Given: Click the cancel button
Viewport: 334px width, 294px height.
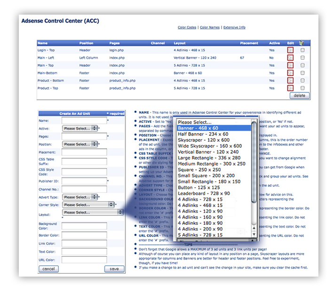Looking at the screenshot, I should pos(48,269).
